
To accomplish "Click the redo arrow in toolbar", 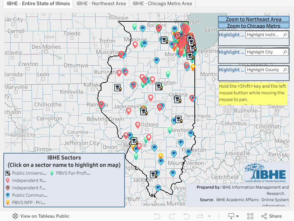I will pos(172,216).
